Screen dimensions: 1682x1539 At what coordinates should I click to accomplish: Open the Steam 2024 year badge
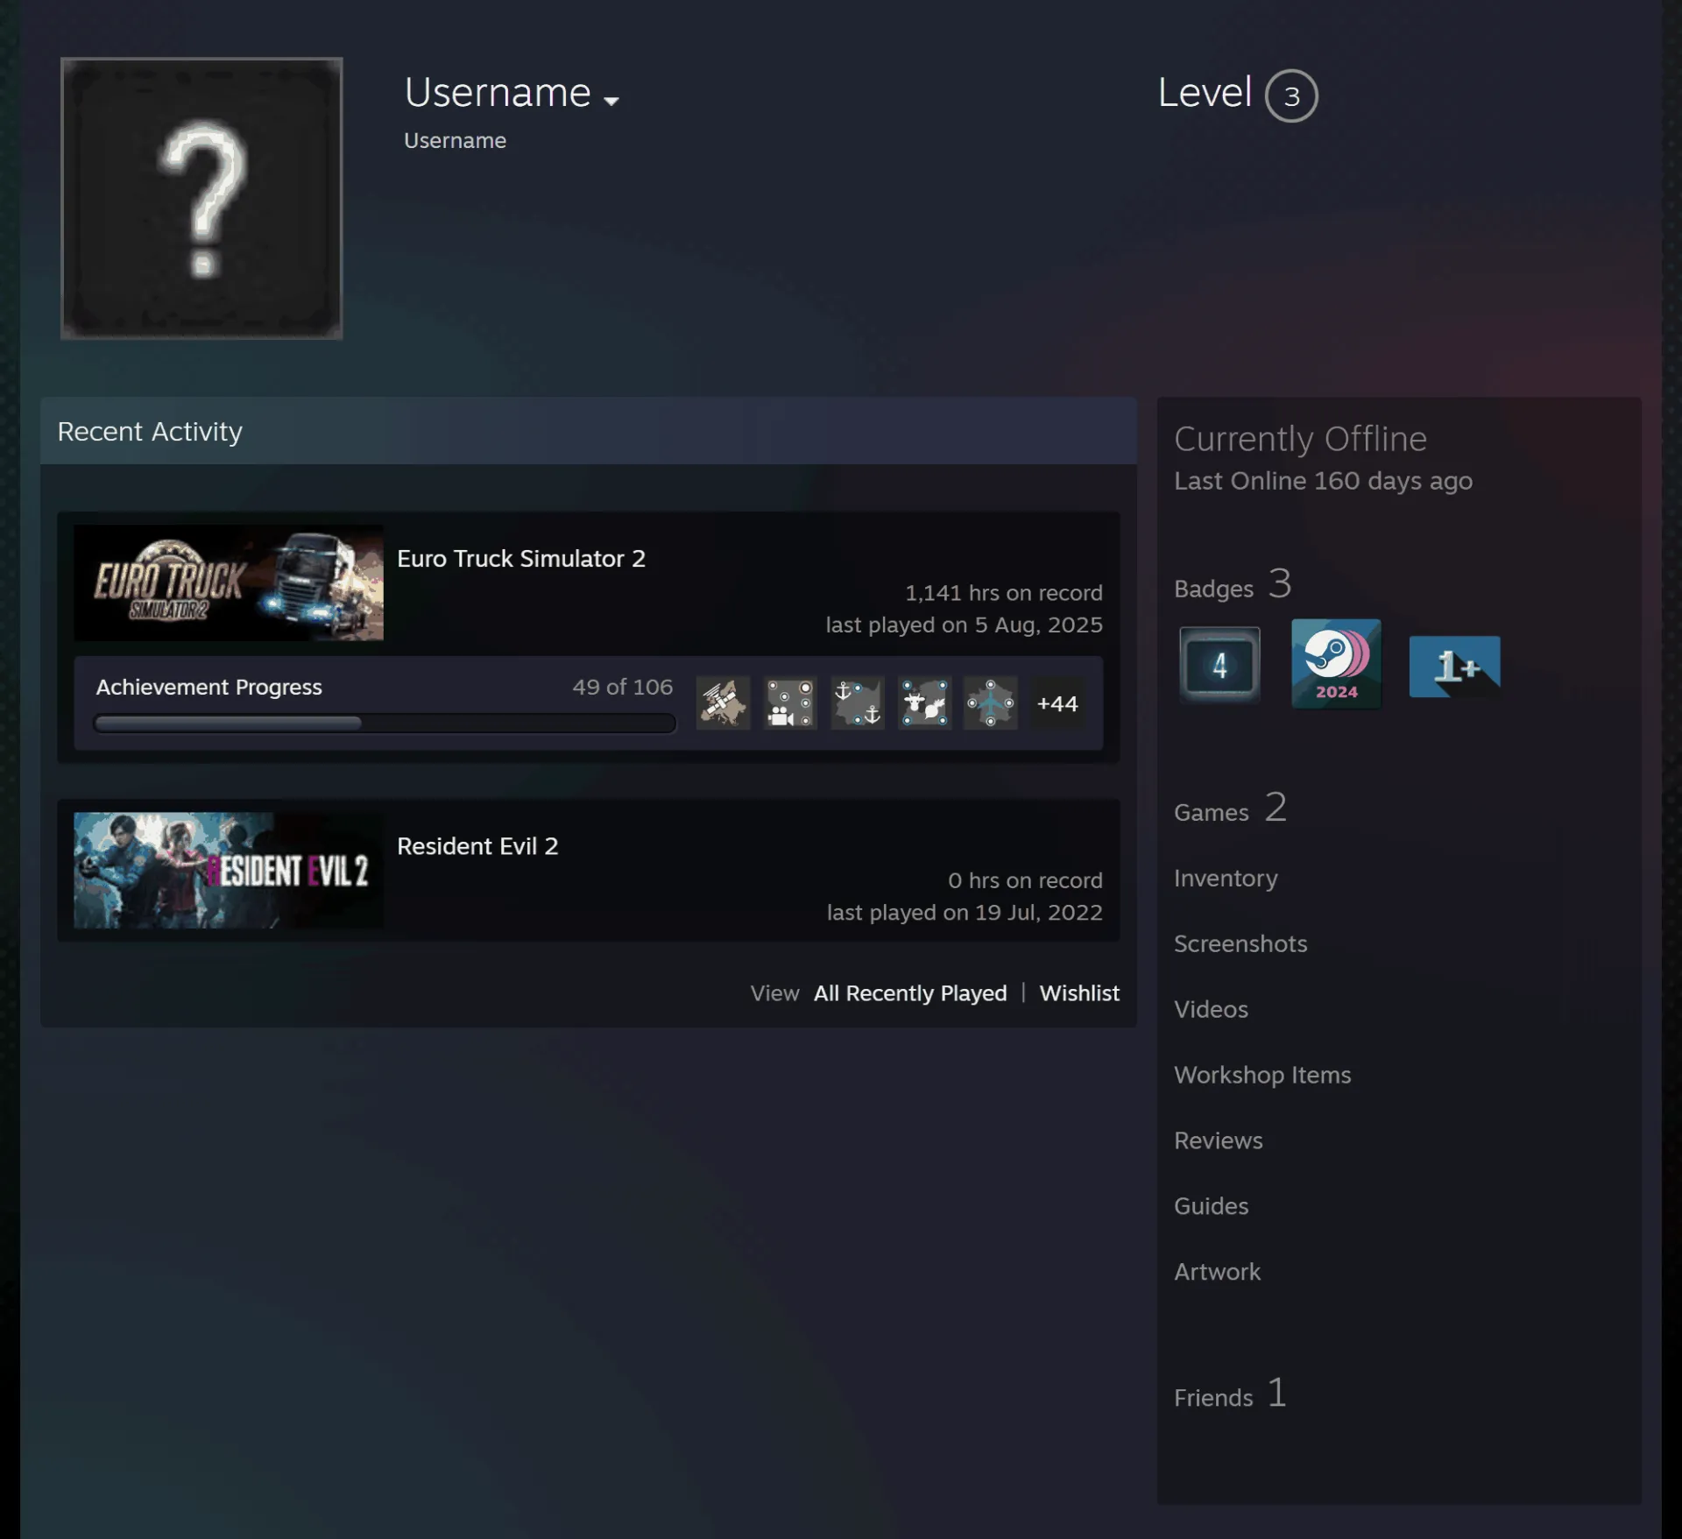(1336, 664)
